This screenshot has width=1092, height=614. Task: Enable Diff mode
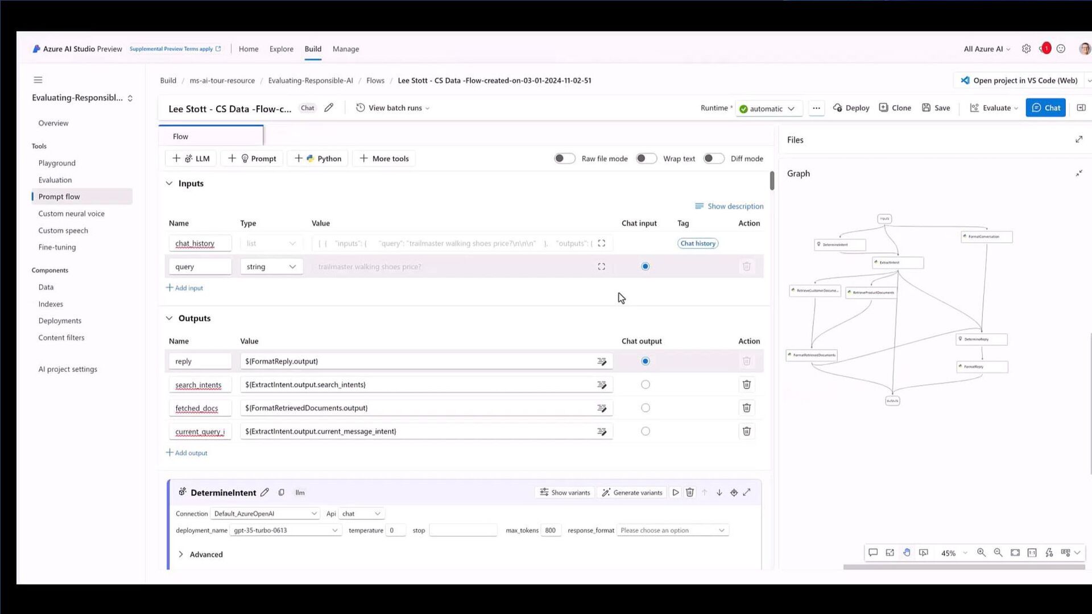tap(713, 159)
